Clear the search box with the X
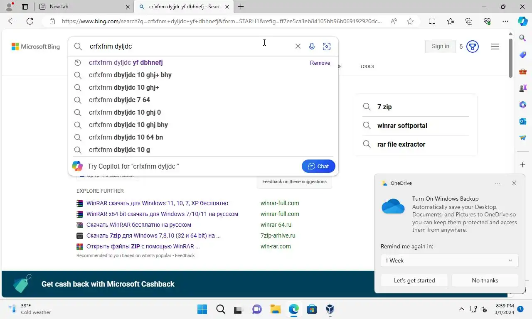This screenshot has width=532, height=319. [298, 46]
